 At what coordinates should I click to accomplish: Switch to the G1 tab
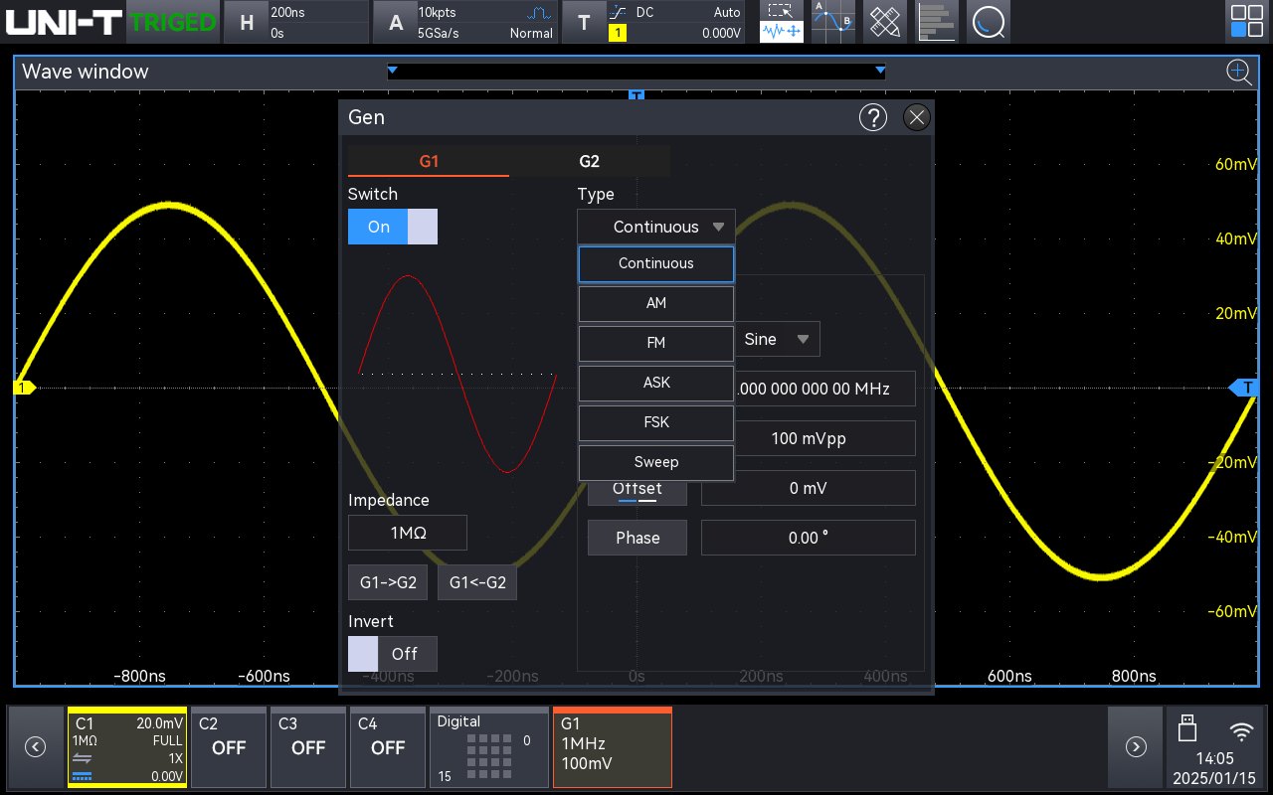coord(429,161)
